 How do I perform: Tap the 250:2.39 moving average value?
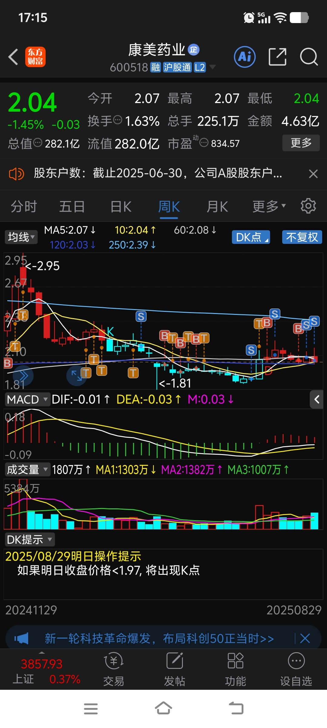pyautogui.click(x=132, y=245)
